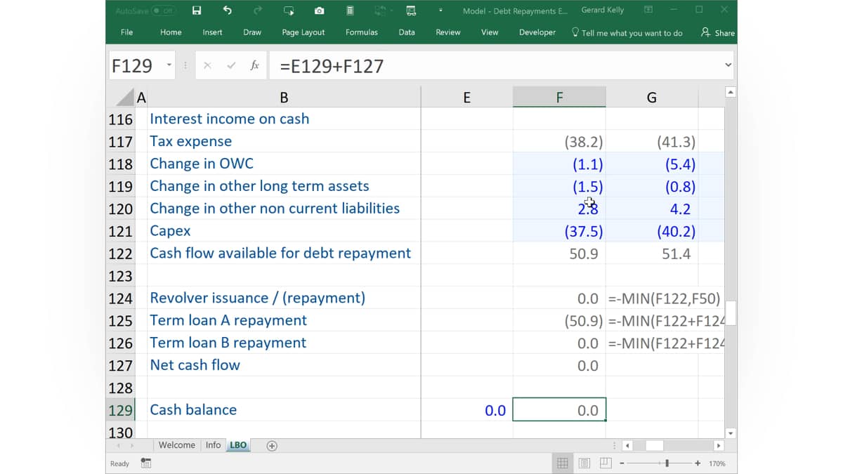Switch to the Info sheet tab
The height and width of the screenshot is (474, 843).
214,445
